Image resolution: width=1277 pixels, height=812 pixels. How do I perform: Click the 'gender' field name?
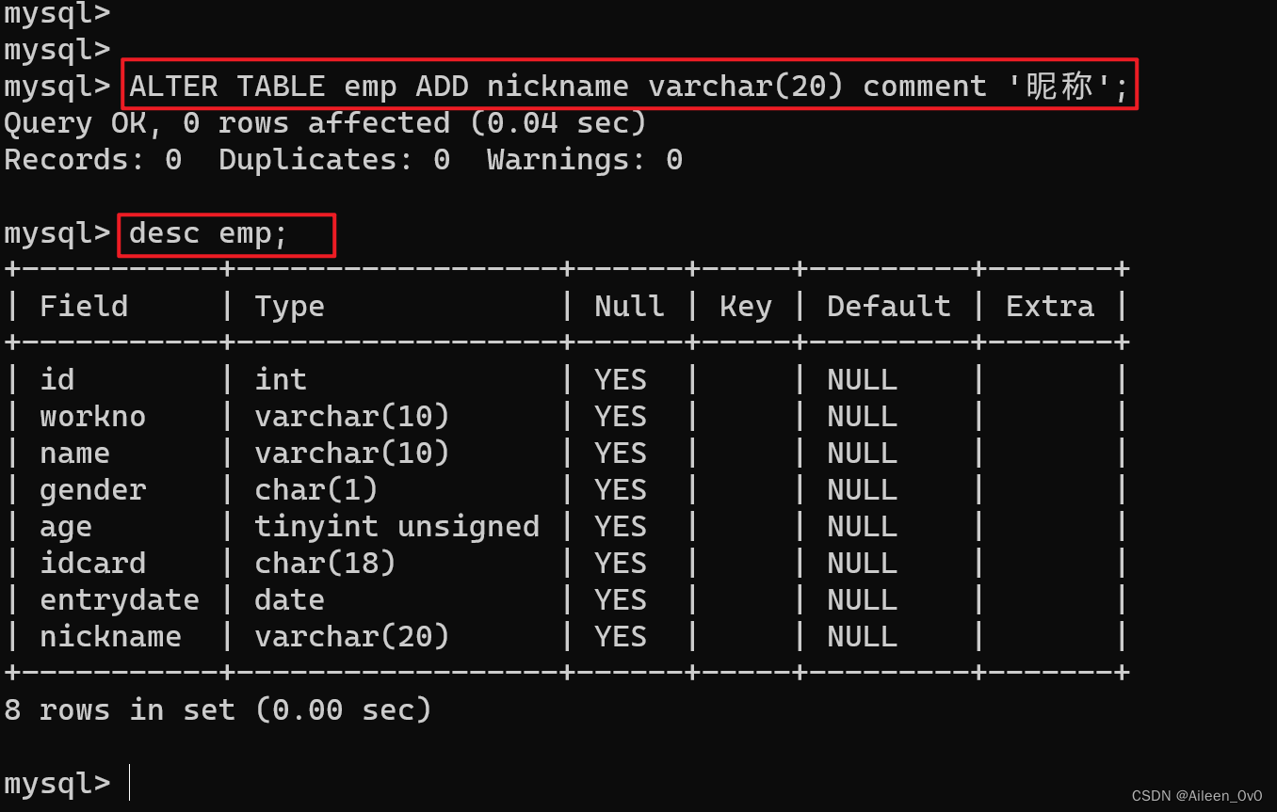point(92,490)
